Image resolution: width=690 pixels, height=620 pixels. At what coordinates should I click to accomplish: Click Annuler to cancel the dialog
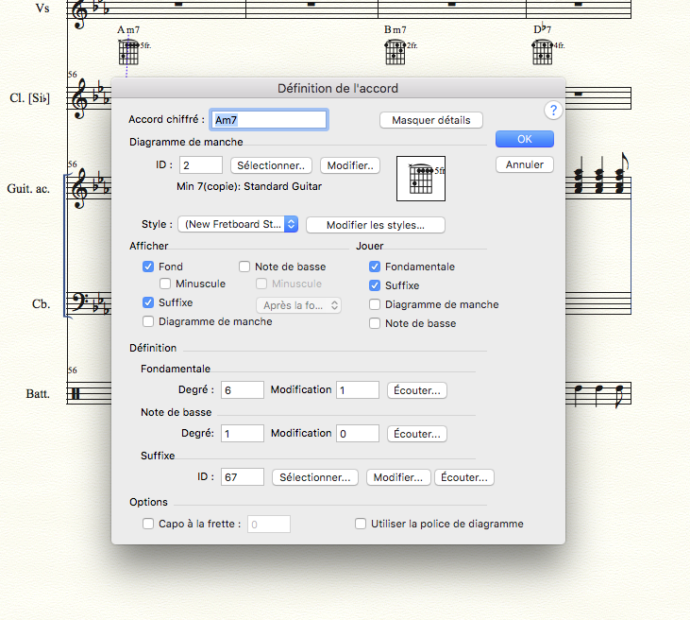click(524, 164)
